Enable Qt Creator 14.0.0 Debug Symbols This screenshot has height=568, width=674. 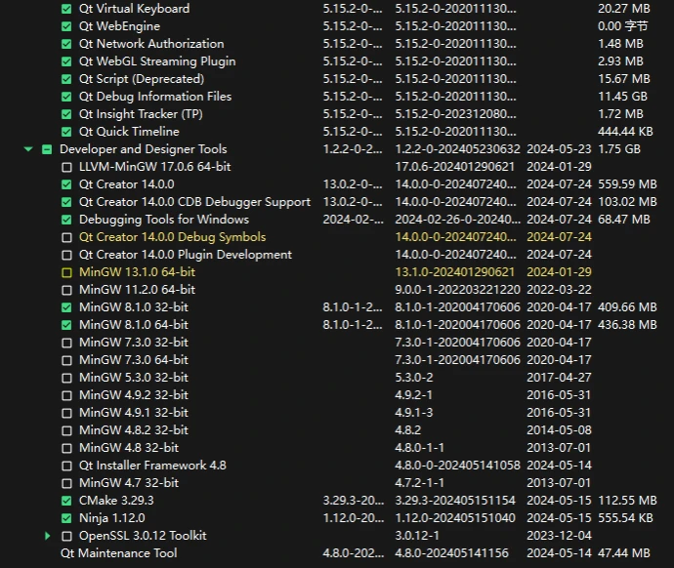click(66, 237)
